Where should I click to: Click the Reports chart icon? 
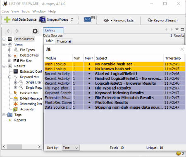point(10,120)
